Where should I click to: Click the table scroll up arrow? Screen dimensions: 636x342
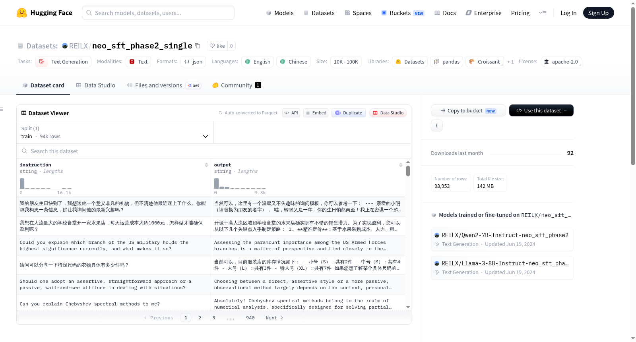(x=408, y=162)
